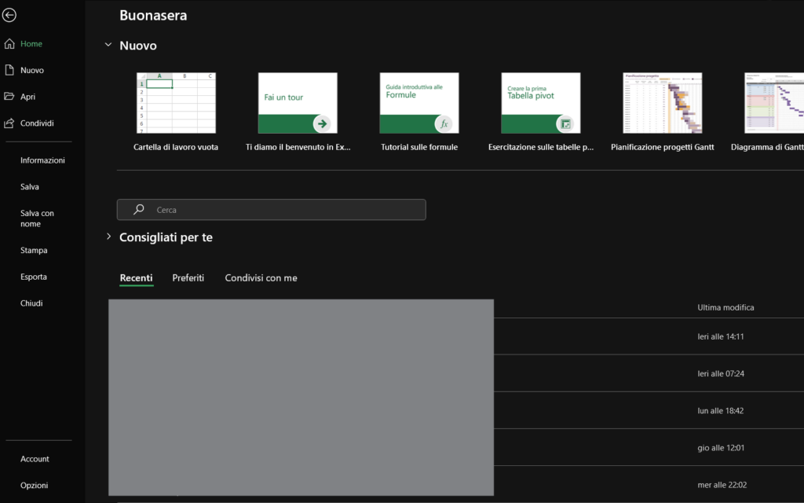Open Informazioni in the sidebar
The width and height of the screenshot is (804, 503).
point(42,160)
